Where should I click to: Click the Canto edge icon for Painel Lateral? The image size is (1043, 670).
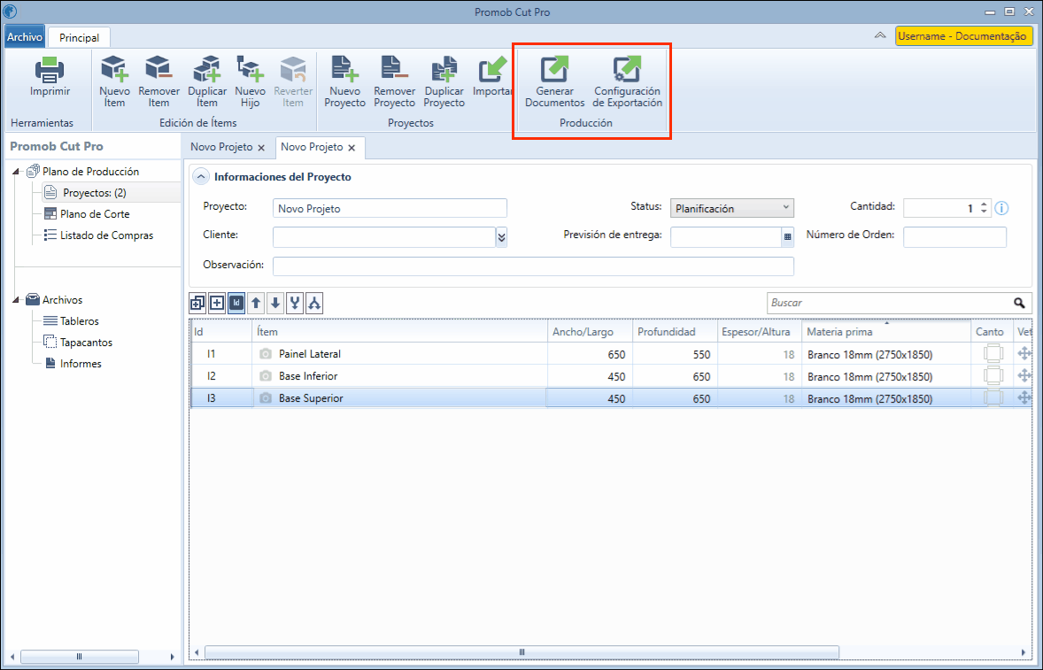[x=993, y=354]
